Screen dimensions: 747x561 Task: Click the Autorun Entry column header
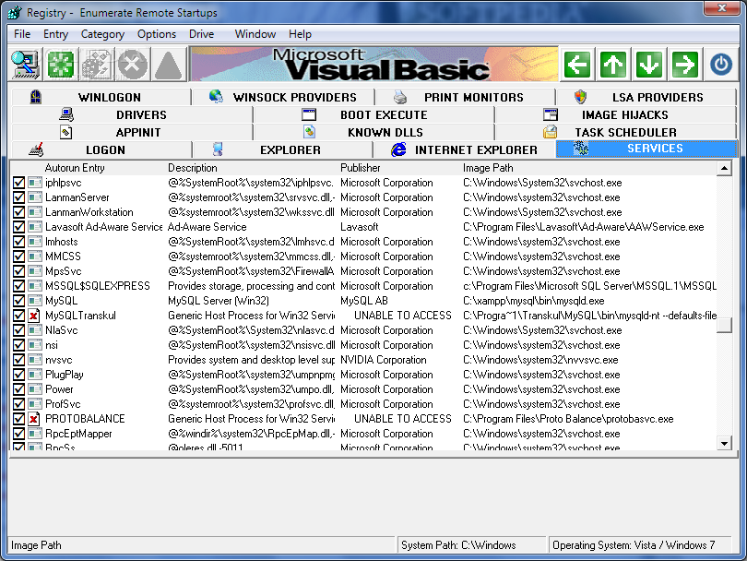coord(75,168)
